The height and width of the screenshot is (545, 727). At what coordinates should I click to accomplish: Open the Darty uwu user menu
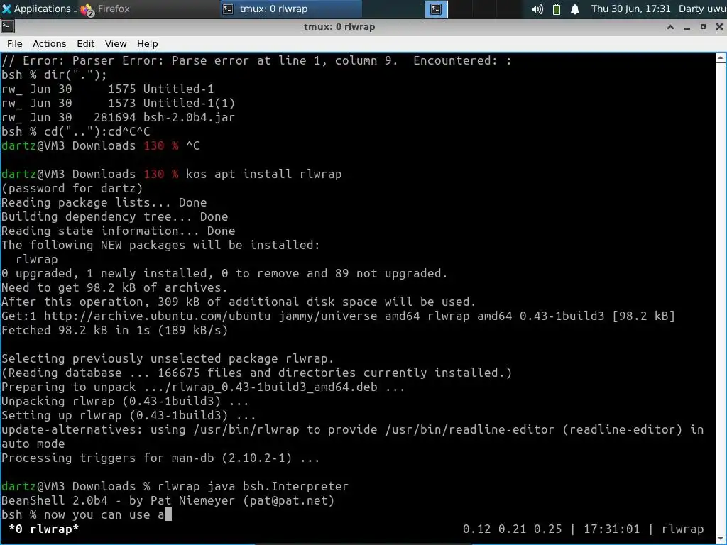(702, 9)
